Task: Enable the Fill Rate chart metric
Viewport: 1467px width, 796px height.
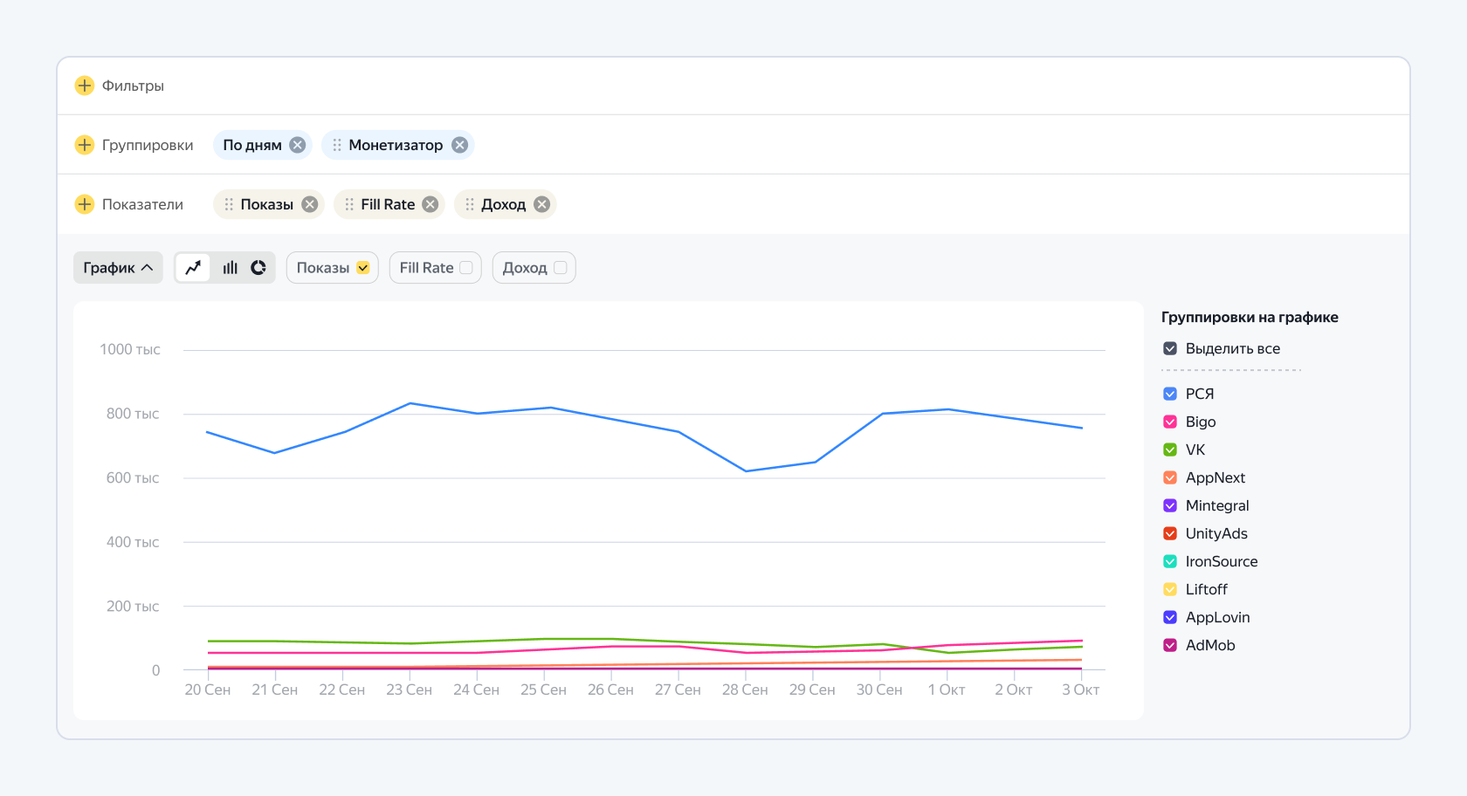Action: pos(466,268)
